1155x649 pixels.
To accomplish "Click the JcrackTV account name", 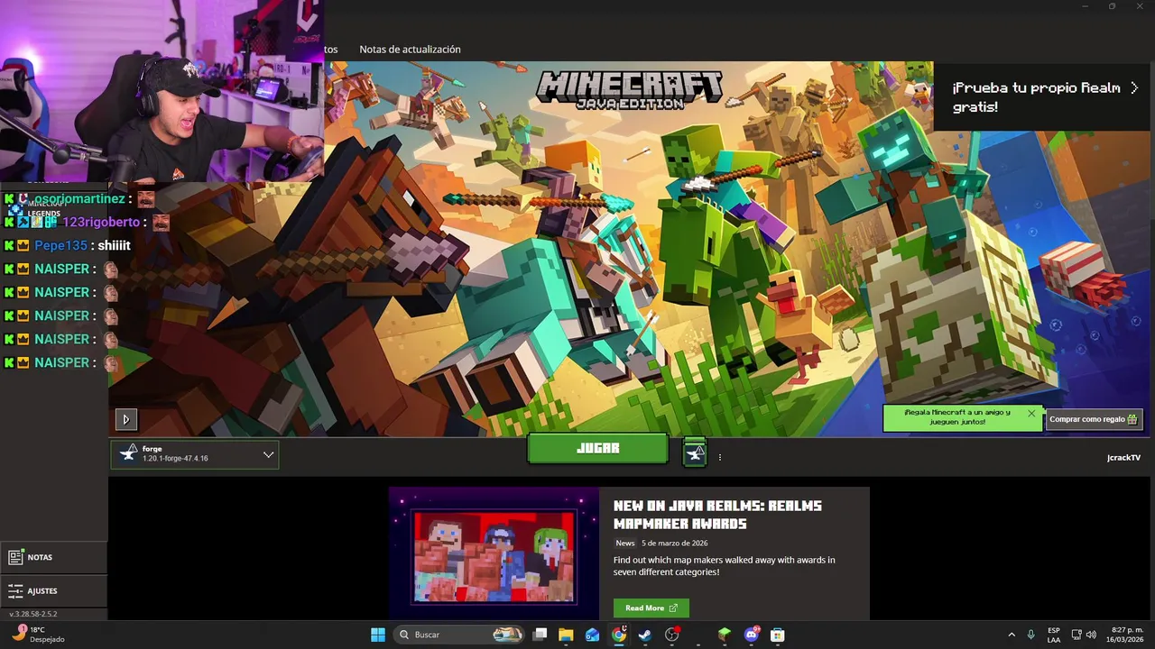I will [1123, 458].
